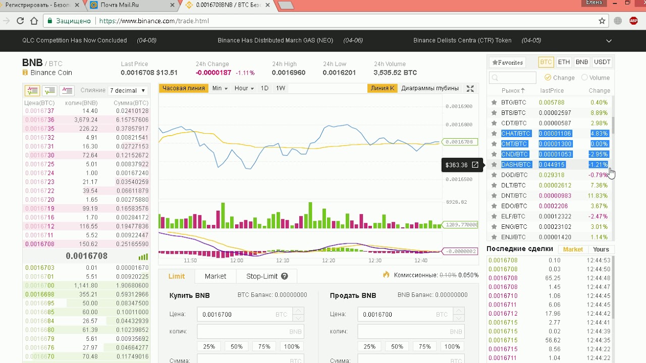The image size is (646, 363).
Task: Switch to Часовая линия chart mode
Action: tap(183, 88)
